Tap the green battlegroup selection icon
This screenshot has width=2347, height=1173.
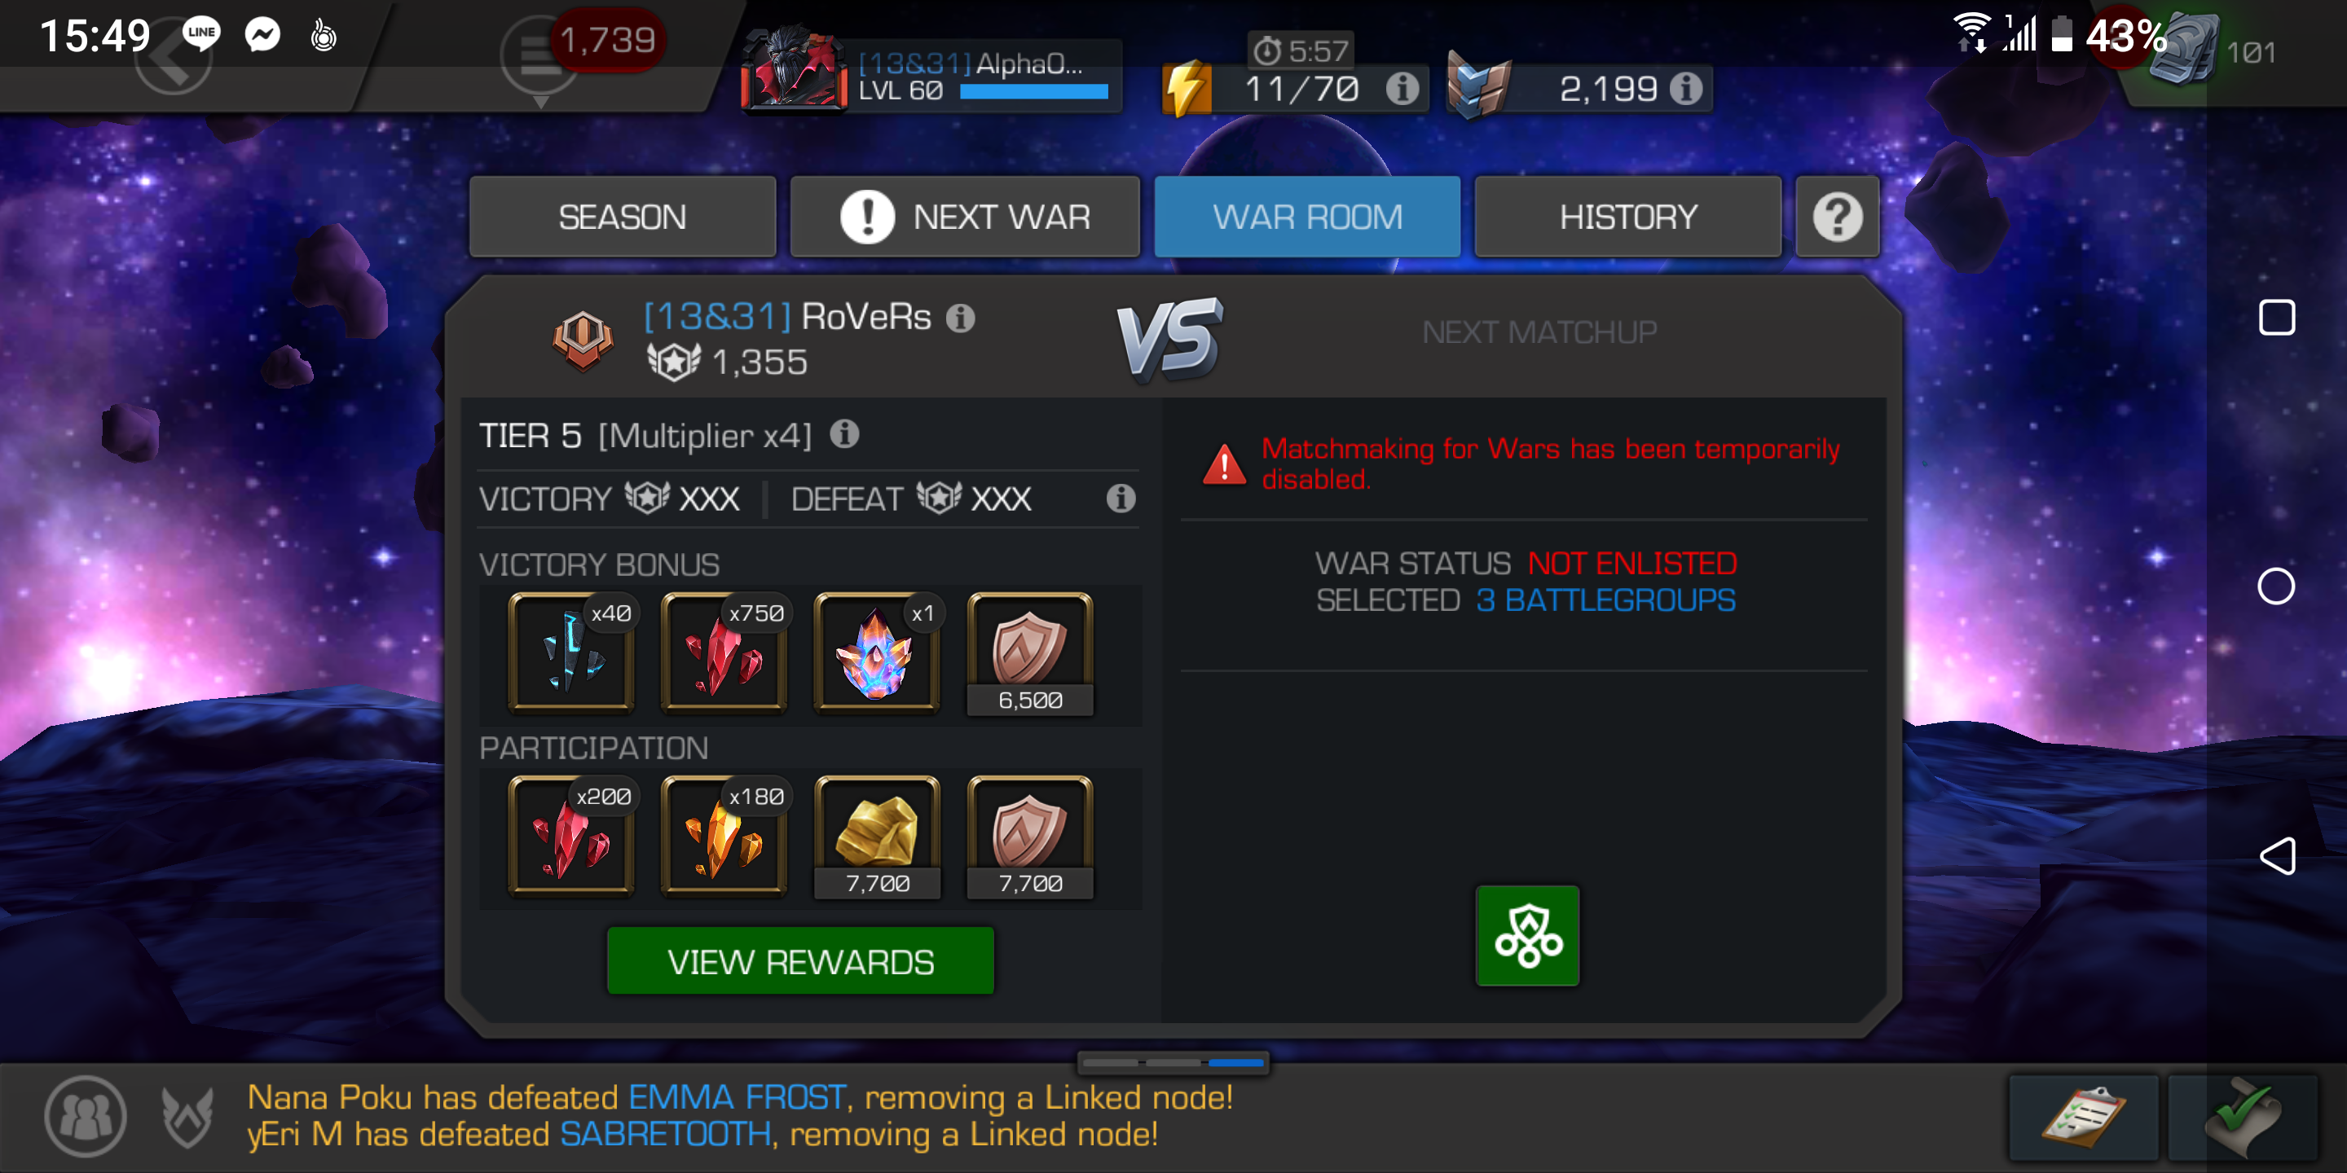[1527, 935]
